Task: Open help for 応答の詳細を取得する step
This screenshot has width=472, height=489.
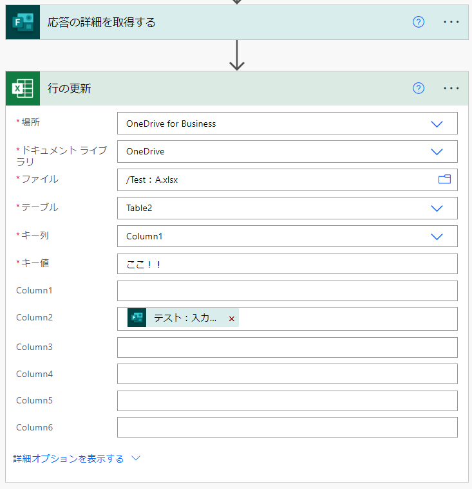Action: [419, 22]
